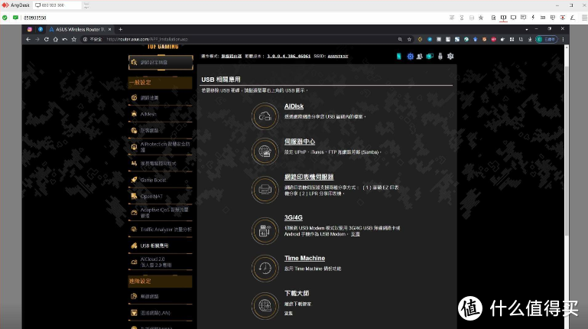The height and width of the screenshot is (329, 588).
Task: Close the ASUS Wireless Router tab
Action: tap(109, 29)
